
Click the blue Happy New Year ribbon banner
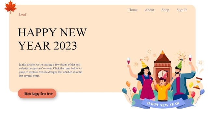pyautogui.click(x=163, y=104)
